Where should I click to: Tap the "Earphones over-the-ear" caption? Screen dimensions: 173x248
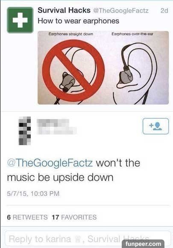pyautogui.click(x=132, y=34)
